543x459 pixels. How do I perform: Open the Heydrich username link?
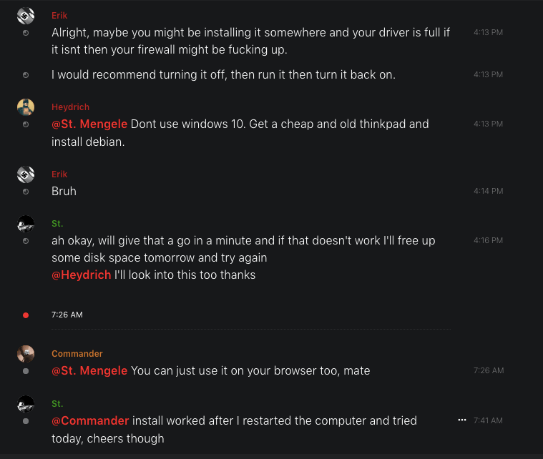tap(70, 107)
